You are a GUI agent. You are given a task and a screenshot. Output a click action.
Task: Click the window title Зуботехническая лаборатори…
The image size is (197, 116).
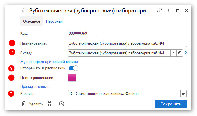click(90, 11)
